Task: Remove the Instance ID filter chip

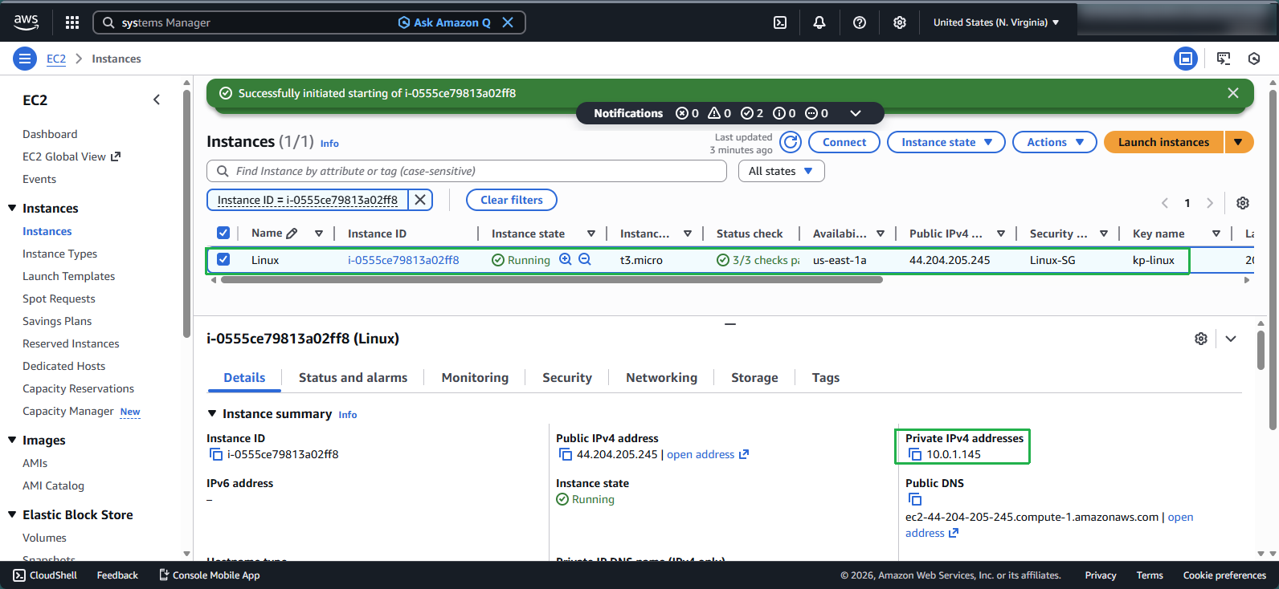Action: click(x=420, y=200)
